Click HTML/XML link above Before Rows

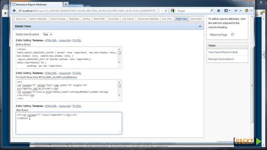pos(51,40)
